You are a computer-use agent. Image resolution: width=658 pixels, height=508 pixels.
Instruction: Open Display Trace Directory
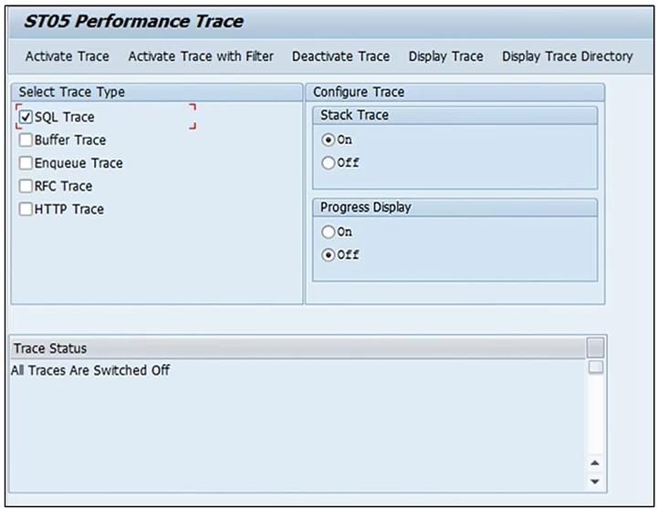pyautogui.click(x=567, y=57)
